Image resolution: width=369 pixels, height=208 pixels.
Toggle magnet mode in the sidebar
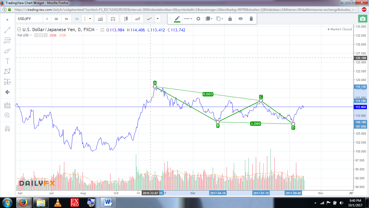pos(7,128)
